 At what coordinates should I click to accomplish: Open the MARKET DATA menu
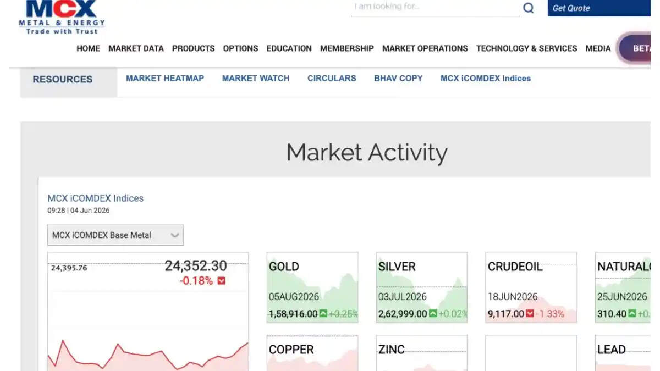[136, 48]
